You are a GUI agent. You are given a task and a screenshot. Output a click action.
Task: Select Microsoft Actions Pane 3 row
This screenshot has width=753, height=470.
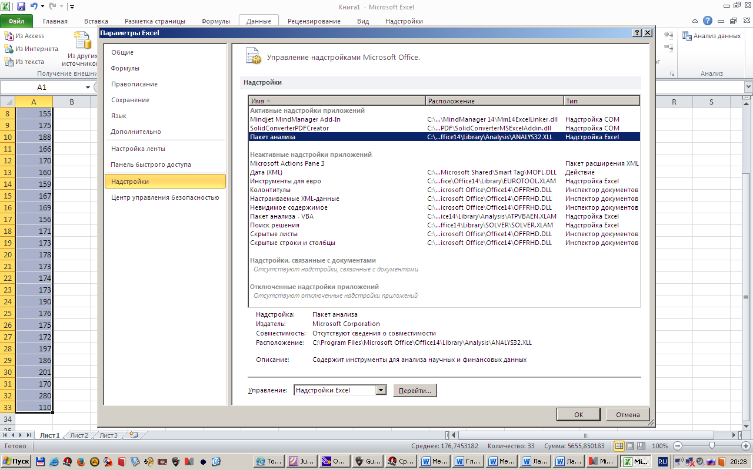tap(444, 163)
